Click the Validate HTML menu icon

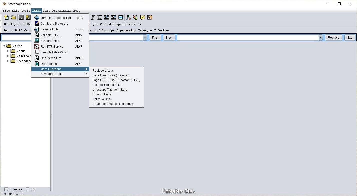37,35
